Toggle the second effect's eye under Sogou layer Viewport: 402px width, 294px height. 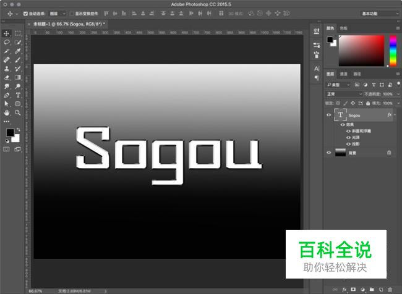point(348,138)
